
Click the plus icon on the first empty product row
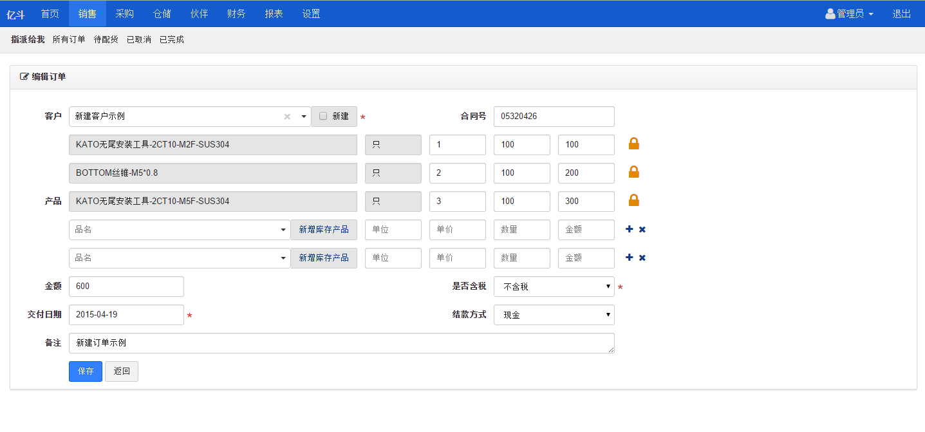coord(629,229)
